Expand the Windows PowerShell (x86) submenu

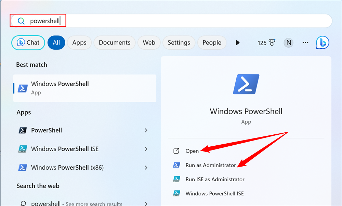pyautogui.click(x=146, y=167)
